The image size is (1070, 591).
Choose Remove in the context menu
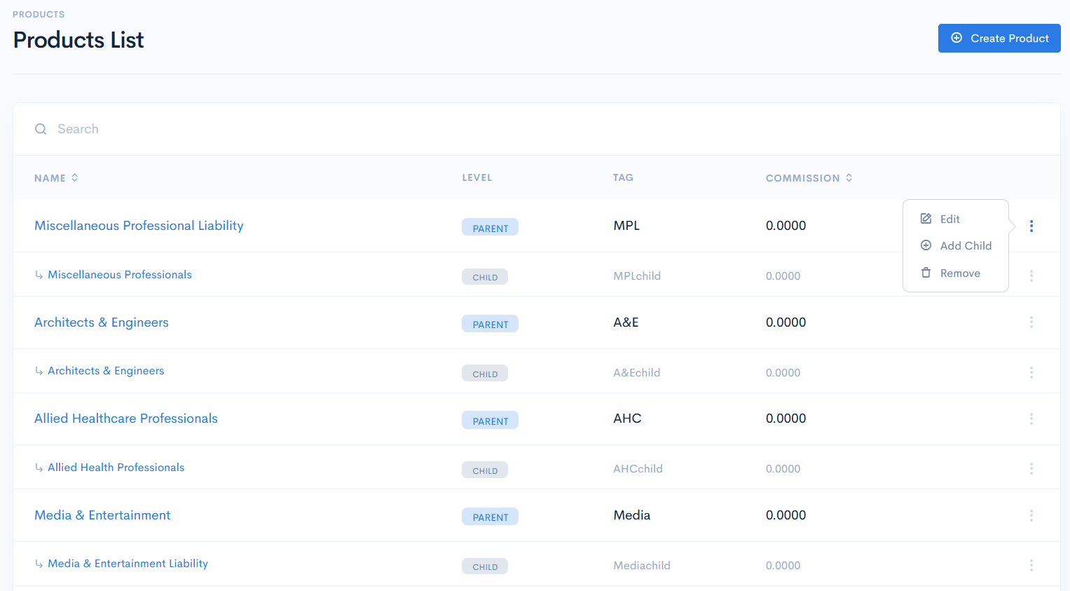(x=959, y=273)
